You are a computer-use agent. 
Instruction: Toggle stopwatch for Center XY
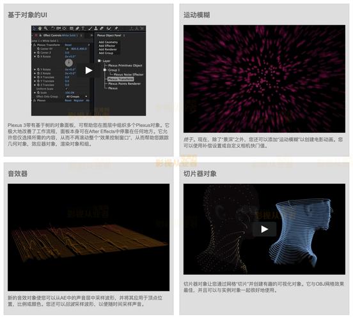38,48
